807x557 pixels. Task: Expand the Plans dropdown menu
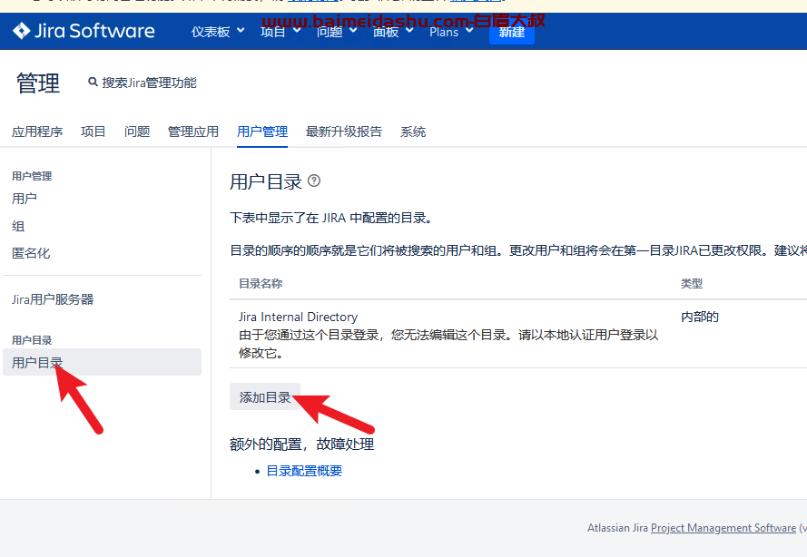point(451,32)
